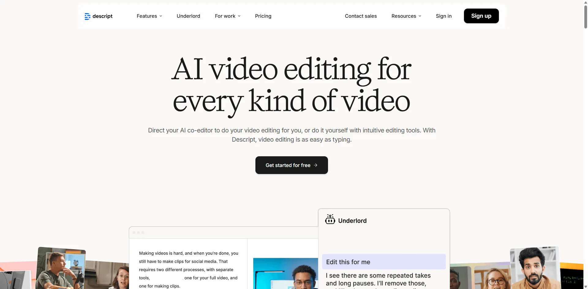Click the blonde woman with glasses thumbnail
The width and height of the screenshot is (588, 289).
[492, 277]
